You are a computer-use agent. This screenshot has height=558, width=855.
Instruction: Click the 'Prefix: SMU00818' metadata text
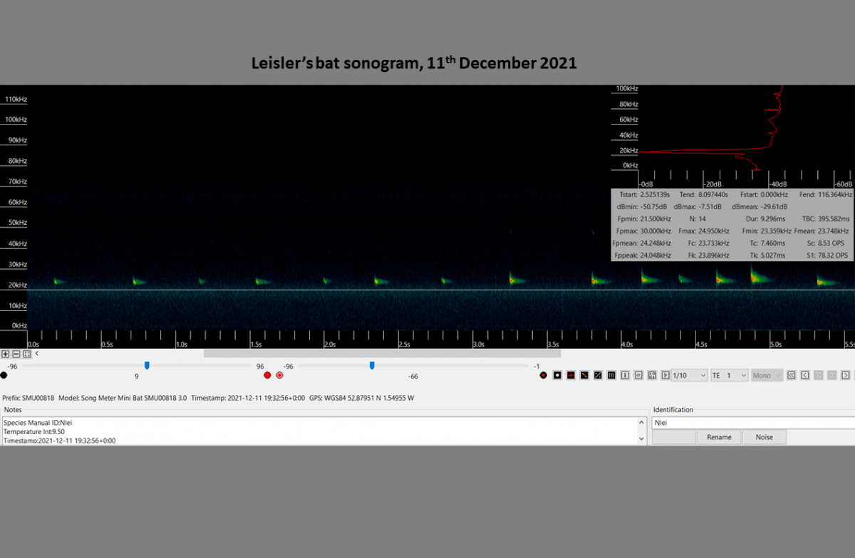[27, 399]
